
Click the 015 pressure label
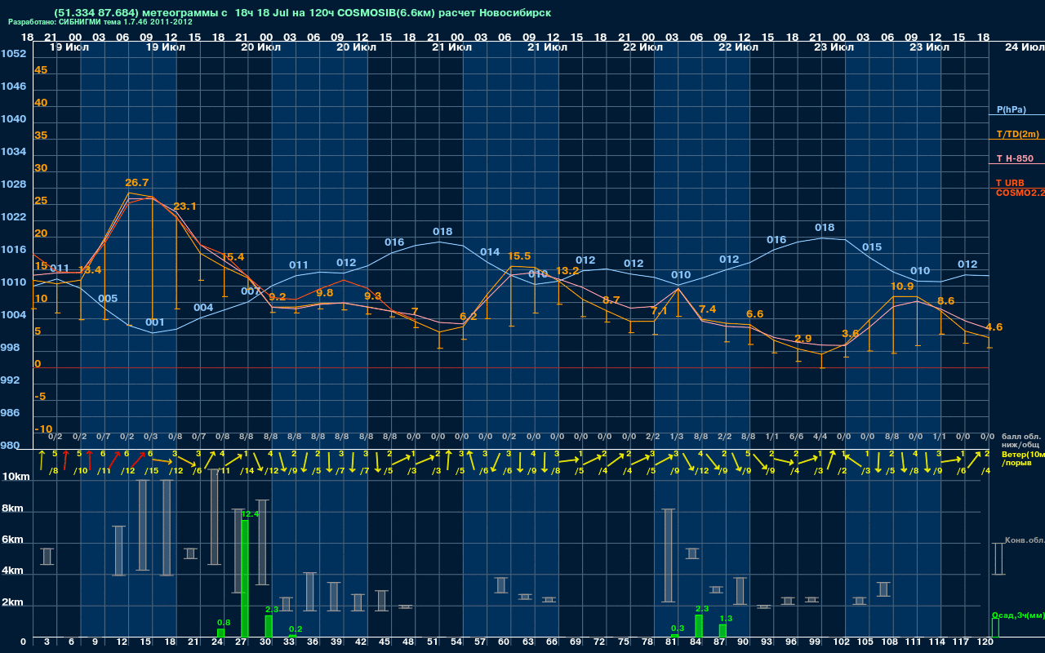click(x=872, y=247)
